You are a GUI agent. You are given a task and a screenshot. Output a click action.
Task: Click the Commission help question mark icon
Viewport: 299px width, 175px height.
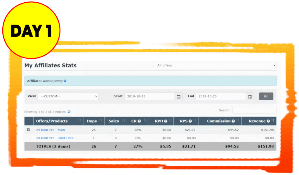coord(233,121)
